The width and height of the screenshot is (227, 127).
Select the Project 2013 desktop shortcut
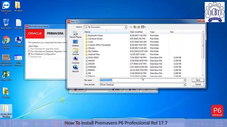pos(6,76)
